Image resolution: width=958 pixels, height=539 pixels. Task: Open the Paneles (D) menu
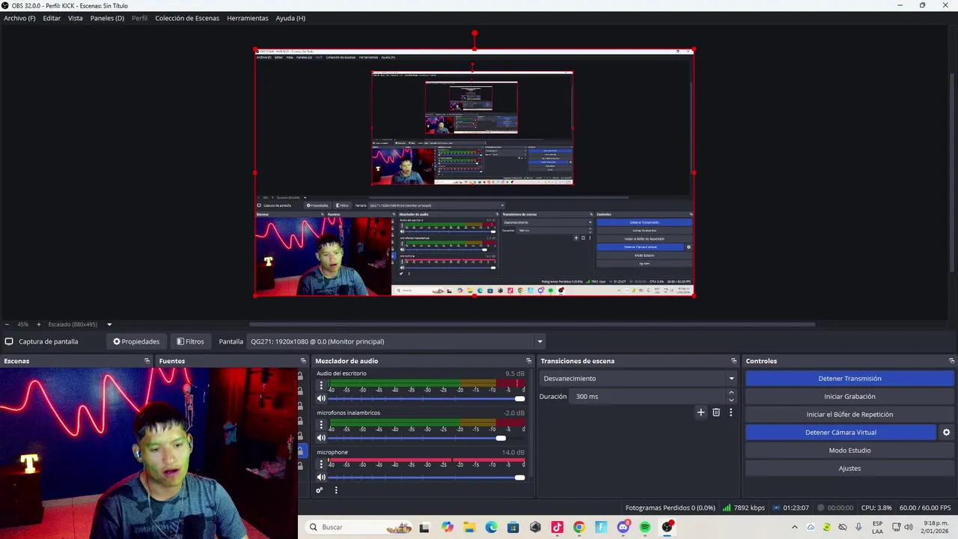pos(107,18)
